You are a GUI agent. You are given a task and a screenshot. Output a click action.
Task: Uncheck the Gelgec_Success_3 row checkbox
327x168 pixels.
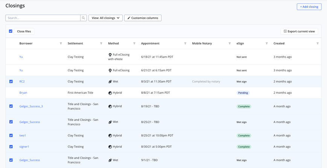click(11, 106)
